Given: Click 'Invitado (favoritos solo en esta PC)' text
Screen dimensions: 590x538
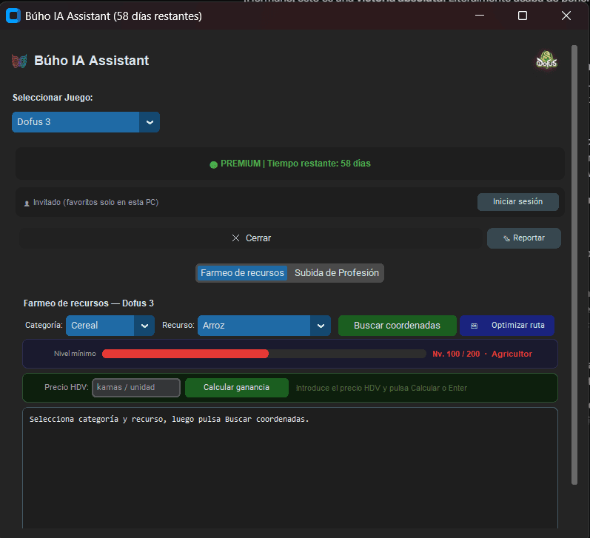Looking at the screenshot, I should [x=96, y=203].
